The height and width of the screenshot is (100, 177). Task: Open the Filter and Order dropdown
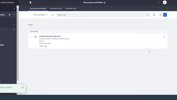41,15
